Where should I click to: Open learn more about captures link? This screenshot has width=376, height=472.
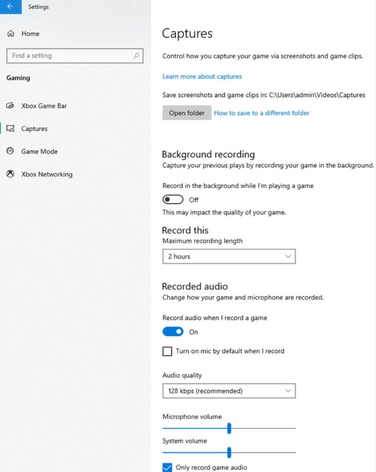coord(202,76)
